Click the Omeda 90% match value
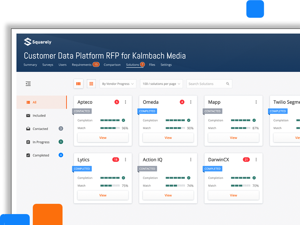Viewport: 300px width, 225px height. coord(190,128)
